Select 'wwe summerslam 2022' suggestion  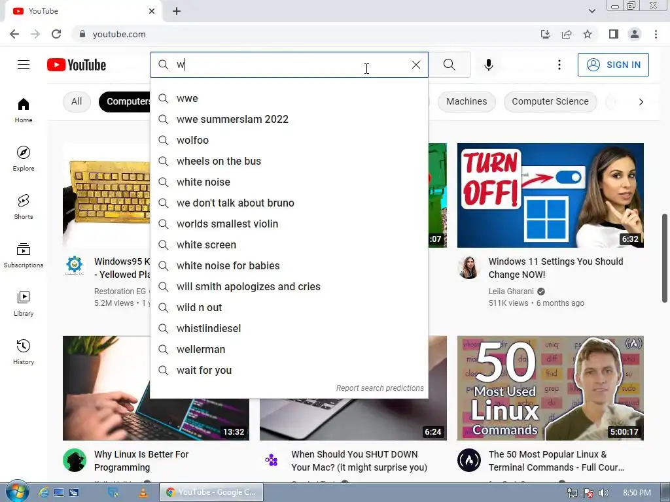289,119
